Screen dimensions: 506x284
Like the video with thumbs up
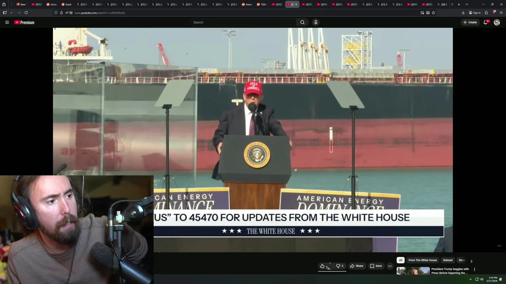tap(325, 266)
